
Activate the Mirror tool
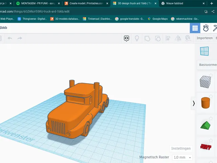[178, 38]
